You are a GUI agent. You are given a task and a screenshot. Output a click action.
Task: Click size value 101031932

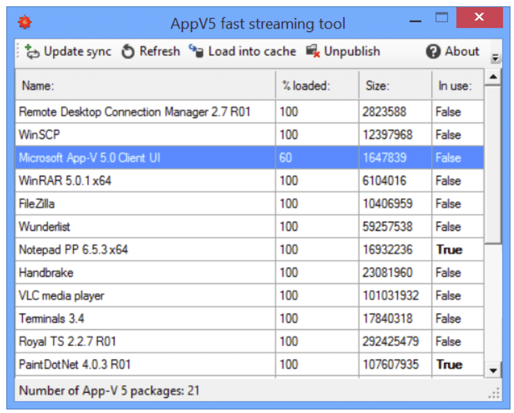pos(391,296)
